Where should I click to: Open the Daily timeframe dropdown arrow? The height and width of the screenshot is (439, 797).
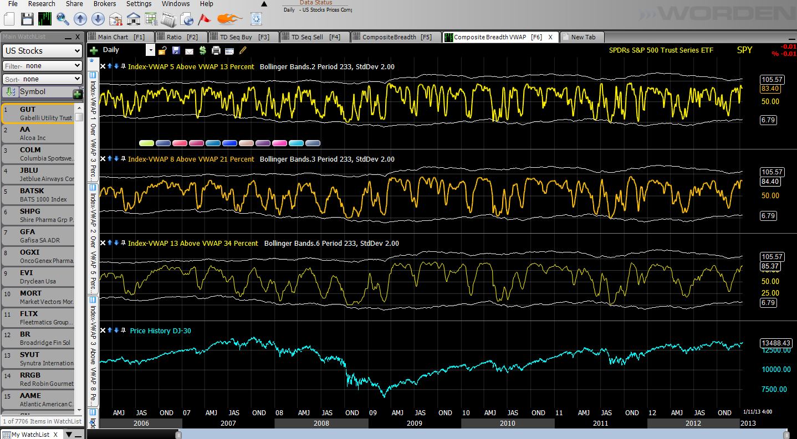tap(150, 50)
